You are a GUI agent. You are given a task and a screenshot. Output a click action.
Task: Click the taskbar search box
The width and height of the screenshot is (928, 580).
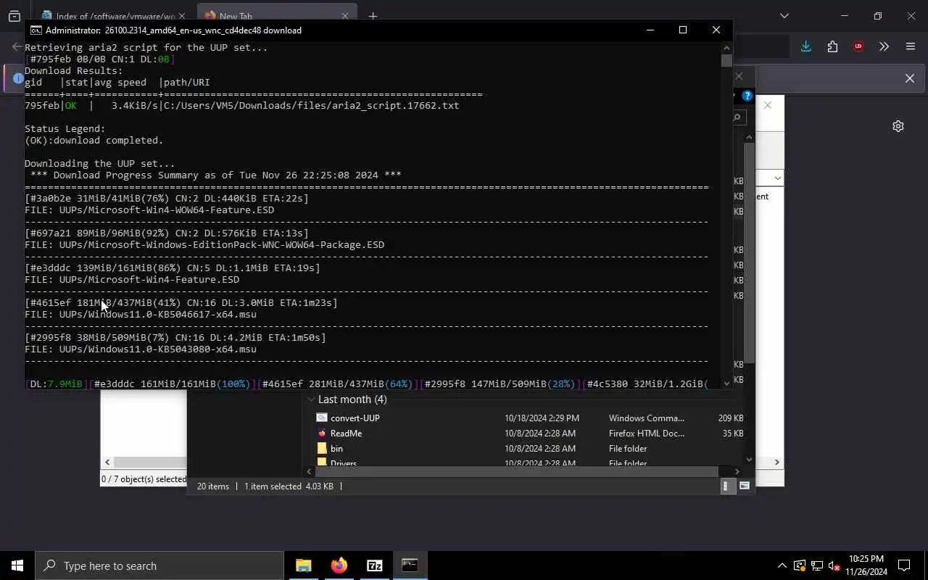click(159, 565)
